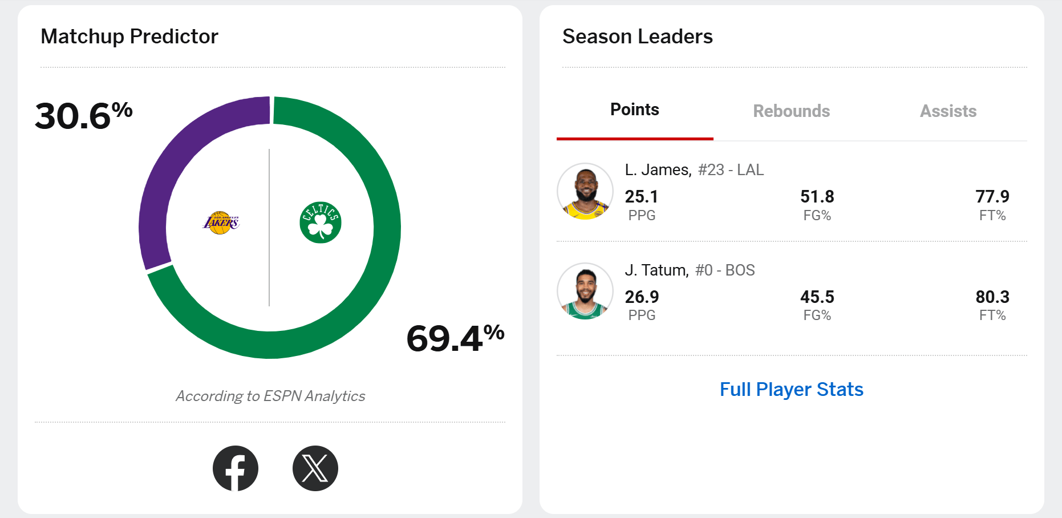
Task: Select the Points tab
Action: [635, 110]
